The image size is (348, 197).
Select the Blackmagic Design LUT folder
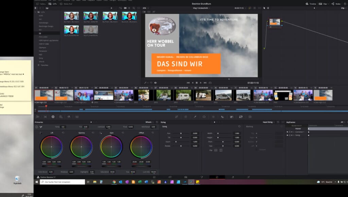[46, 26]
